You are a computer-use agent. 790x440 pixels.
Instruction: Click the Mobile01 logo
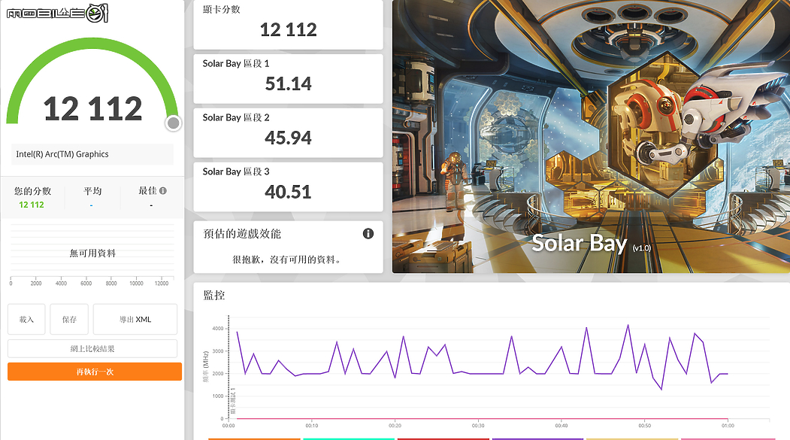pos(57,13)
